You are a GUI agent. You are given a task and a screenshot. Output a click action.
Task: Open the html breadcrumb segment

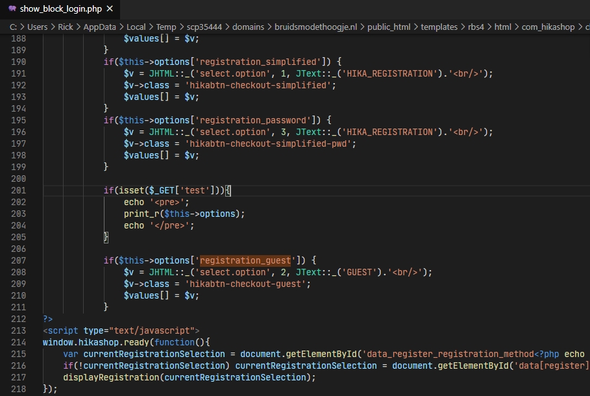tap(503, 27)
